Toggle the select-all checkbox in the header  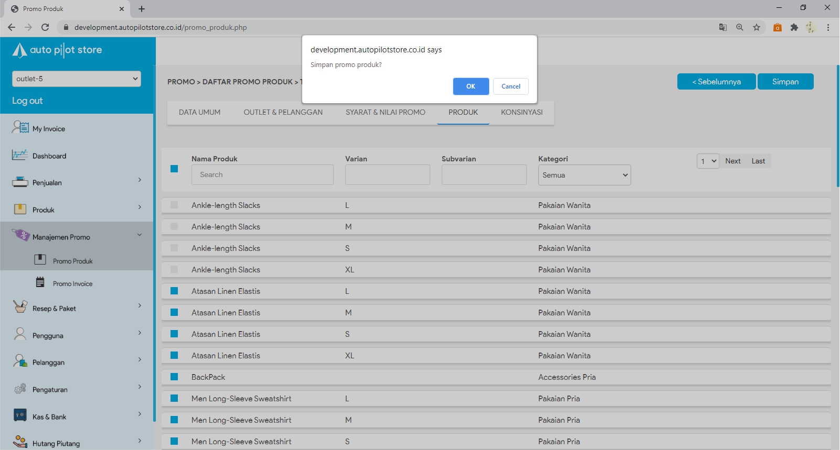pyautogui.click(x=174, y=169)
